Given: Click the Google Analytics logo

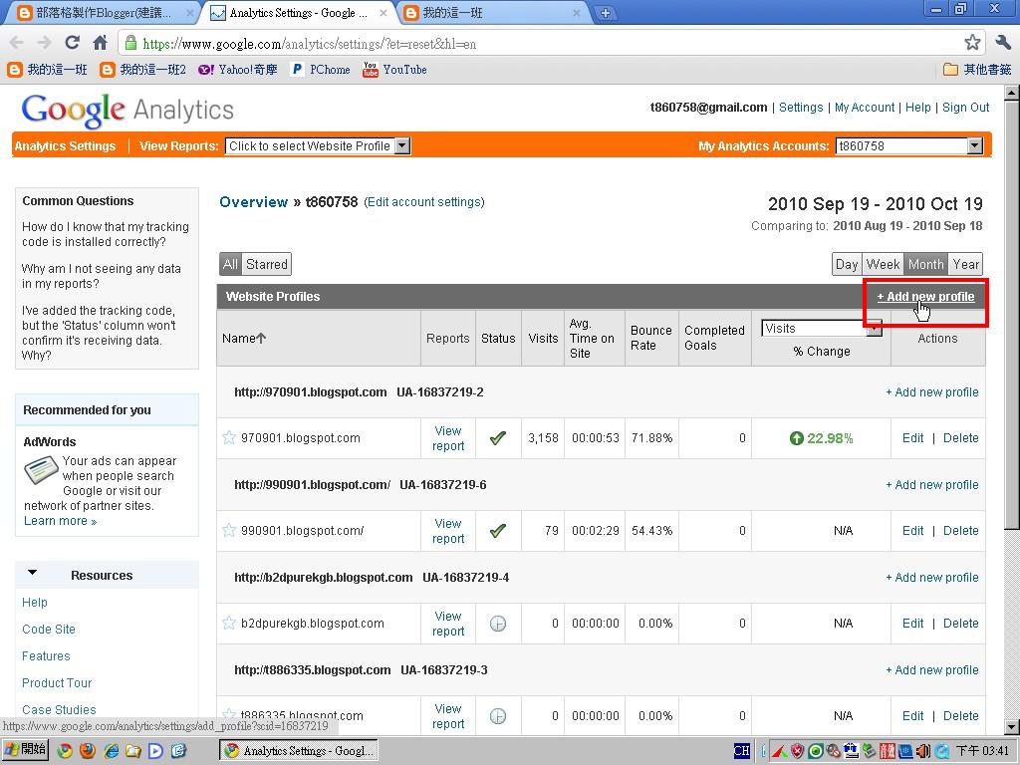Looking at the screenshot, I should [127, 110].
